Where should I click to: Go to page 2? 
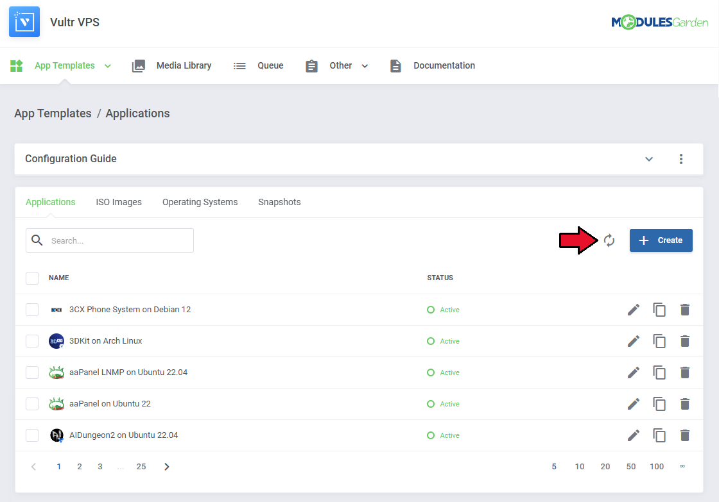tap(80, 467)
